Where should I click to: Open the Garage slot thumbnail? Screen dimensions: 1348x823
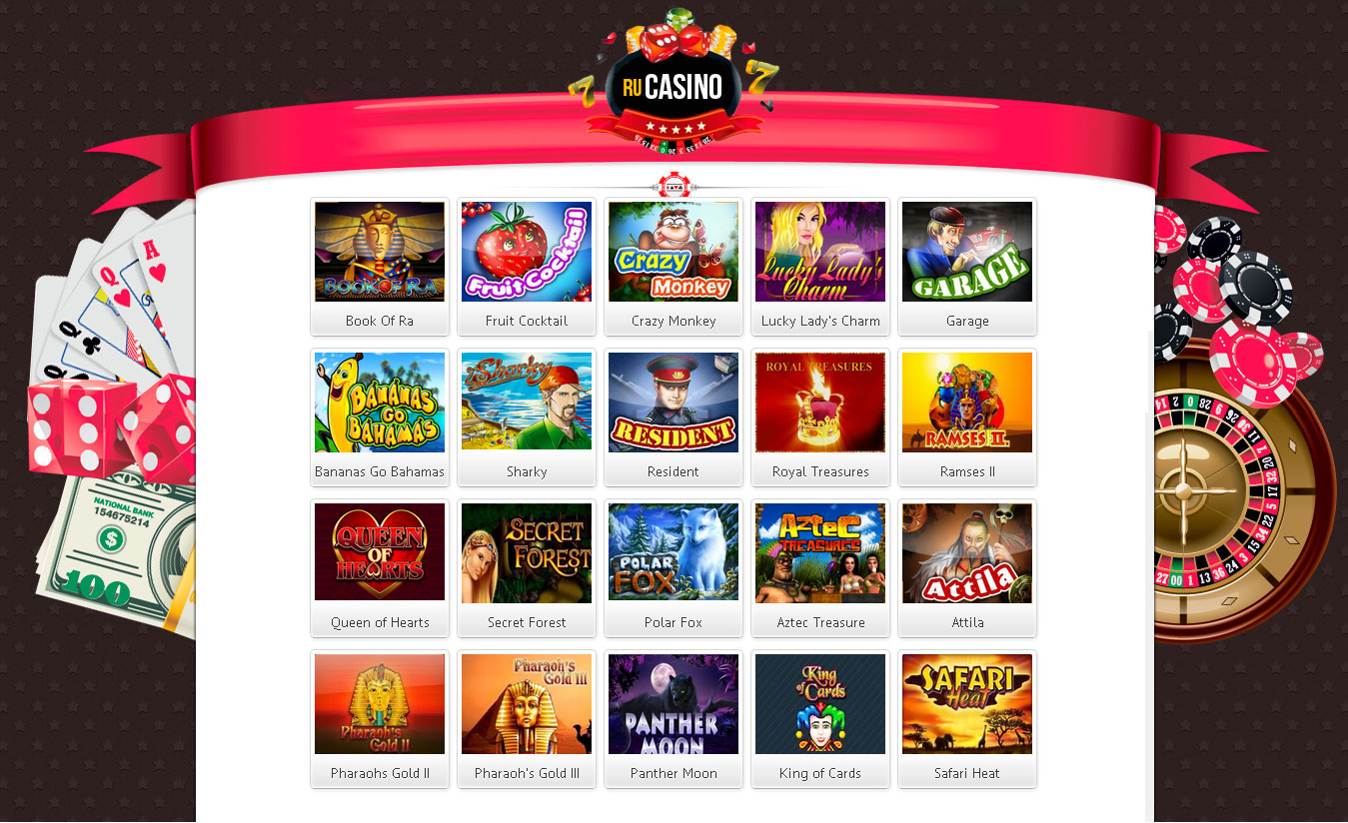[x=967, y=252]
